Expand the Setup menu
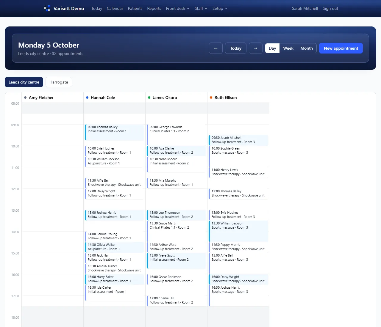This screenshot has width=381, height=327. coord(220,8)
